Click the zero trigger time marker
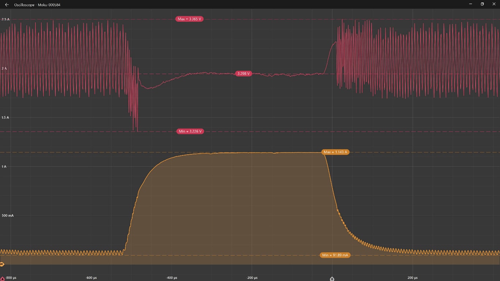Viewport: 500px width, 281px height. (332, 279)
